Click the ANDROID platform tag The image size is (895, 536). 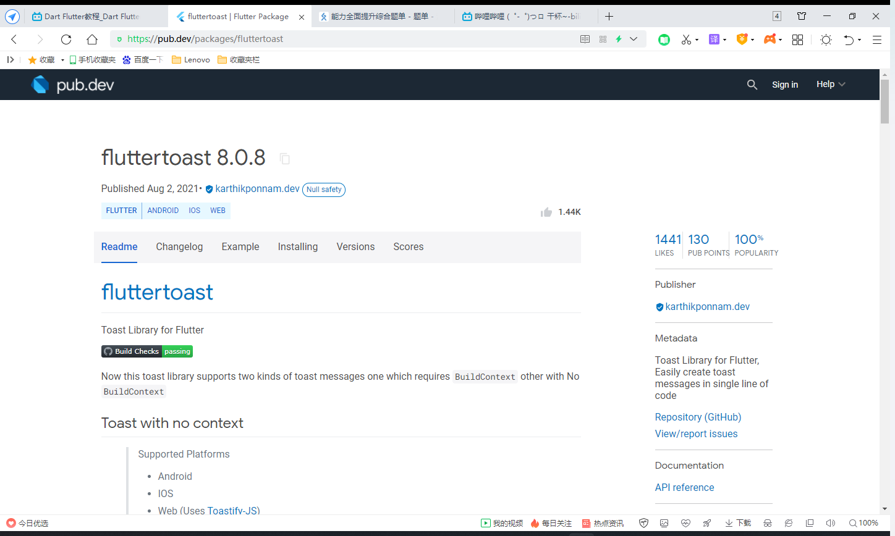click(163, 211)
